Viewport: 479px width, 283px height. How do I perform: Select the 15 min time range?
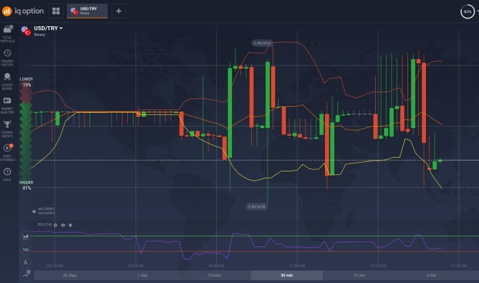point(359,275)
